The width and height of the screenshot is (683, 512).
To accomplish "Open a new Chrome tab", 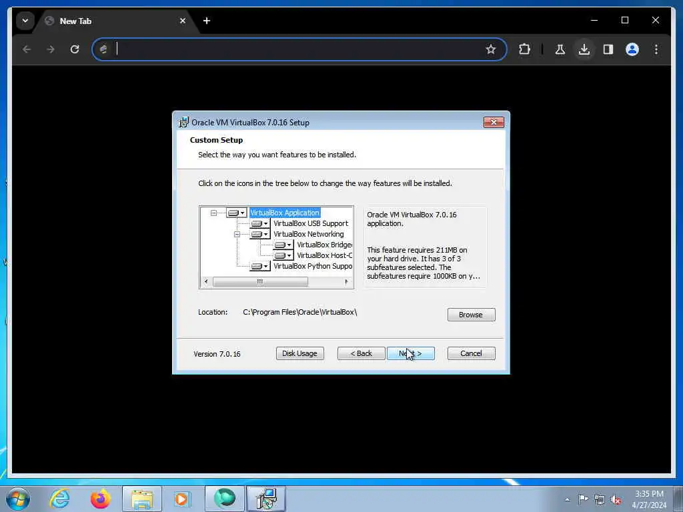I will (x=207, y=21).
